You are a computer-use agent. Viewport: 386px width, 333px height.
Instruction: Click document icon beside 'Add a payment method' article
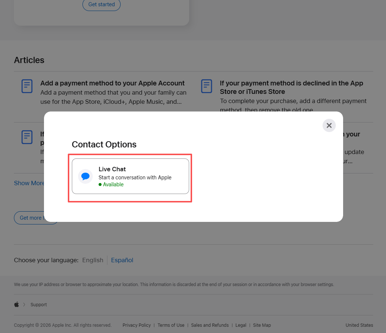point(27,86)
